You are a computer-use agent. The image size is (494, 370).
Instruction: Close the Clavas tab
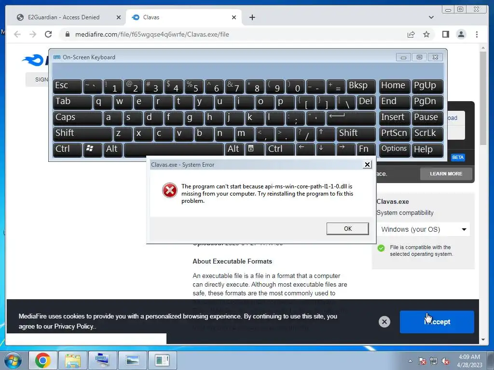click(x=234, y=17)
